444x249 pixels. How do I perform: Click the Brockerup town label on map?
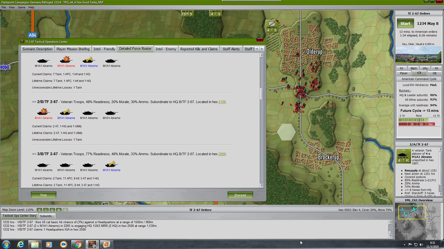point(328,157)
